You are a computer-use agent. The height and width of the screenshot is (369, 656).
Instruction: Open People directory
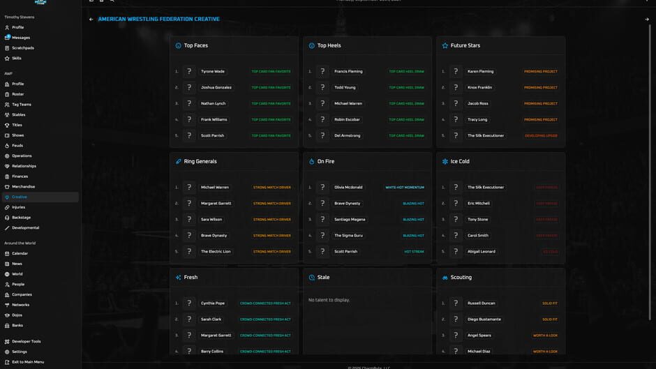point(18,284)
